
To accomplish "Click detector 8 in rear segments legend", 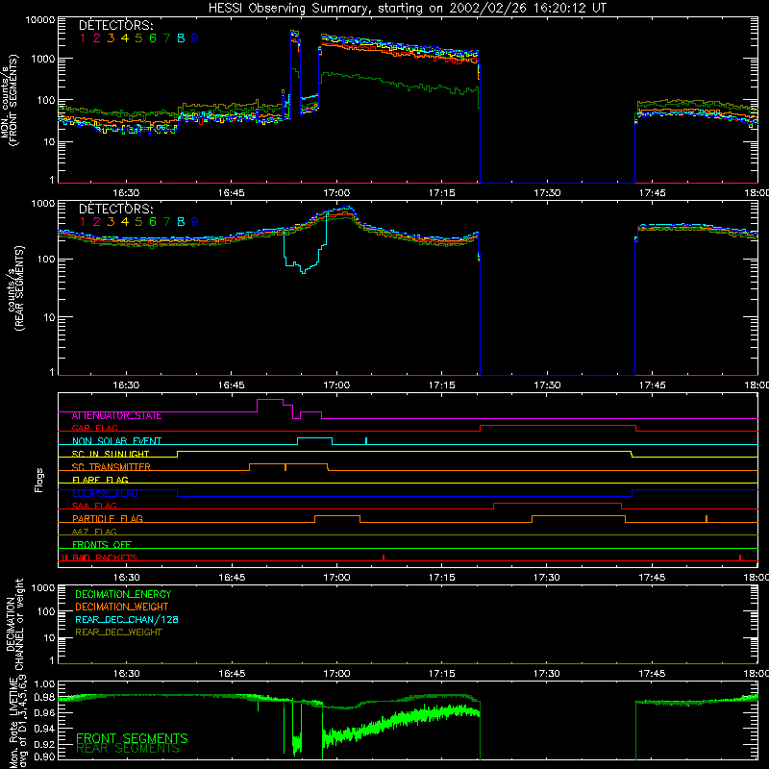I will tap(181, 222).
